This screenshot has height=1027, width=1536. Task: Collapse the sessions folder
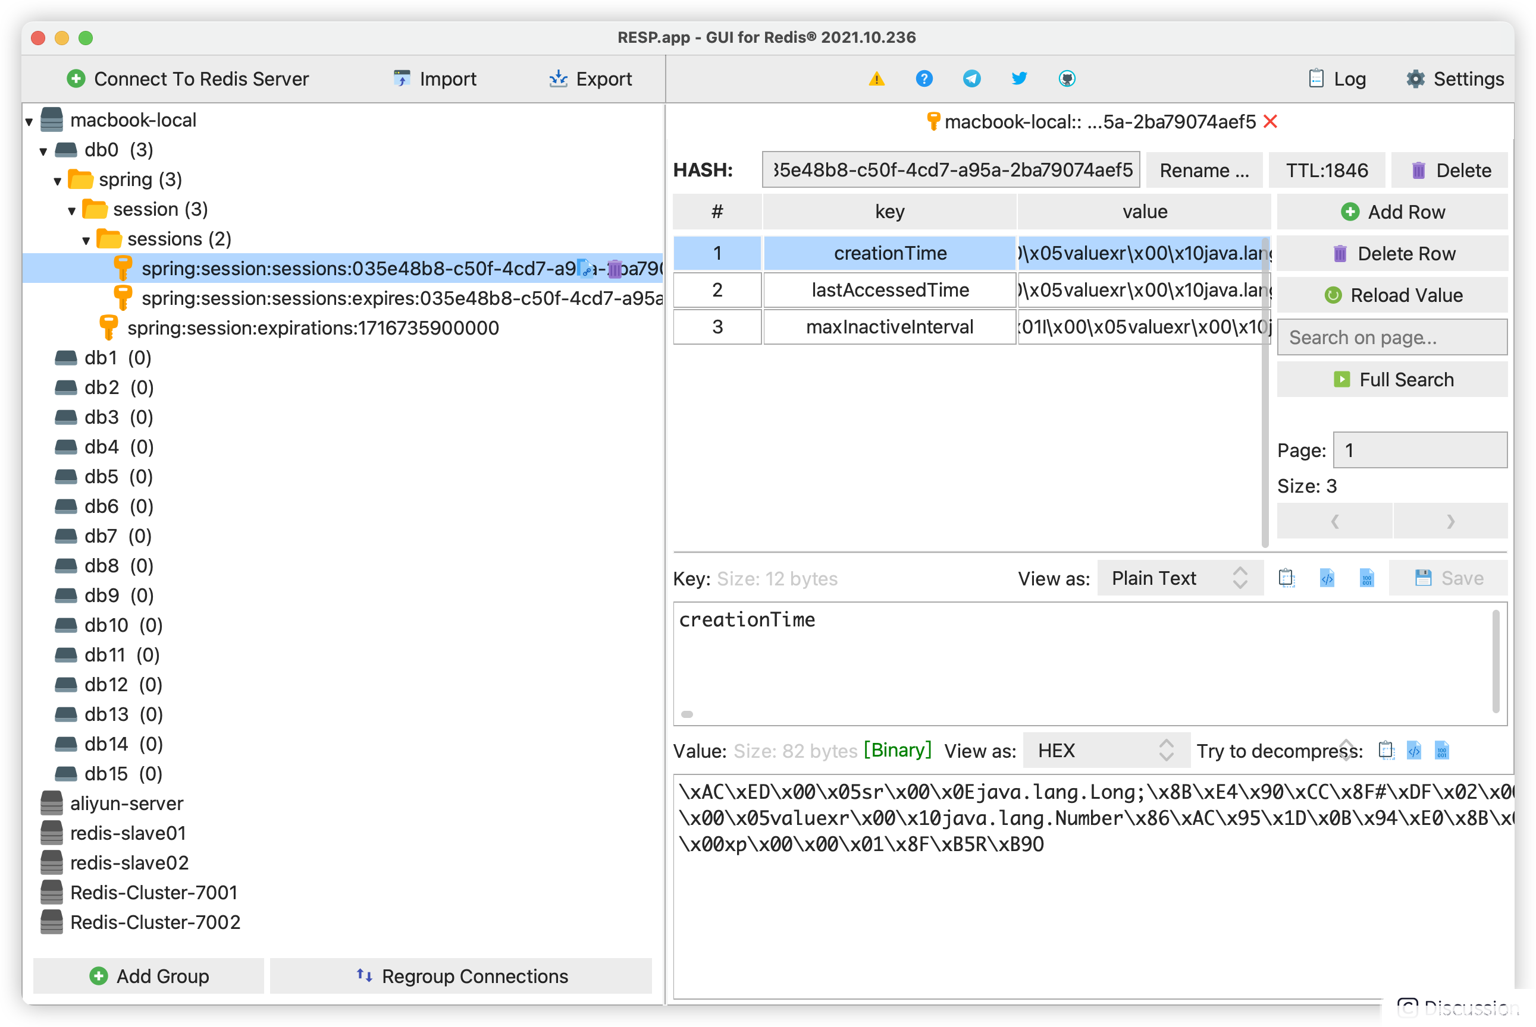click(86, 240)
